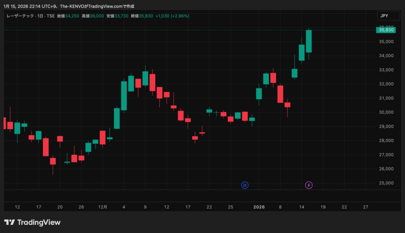
Task: Select the 高値 36,000 high value
Action: (93, 16)
